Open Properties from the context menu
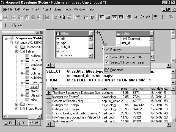This screenshot has height=132, width=176. 117,70
